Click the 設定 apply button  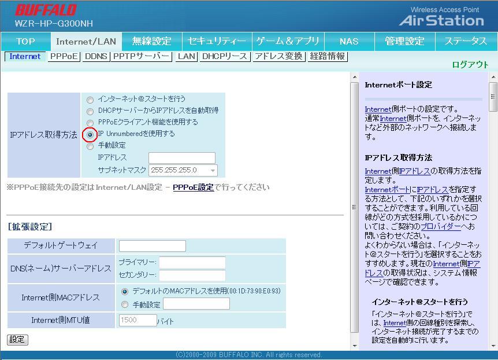(x=17, y=340)
